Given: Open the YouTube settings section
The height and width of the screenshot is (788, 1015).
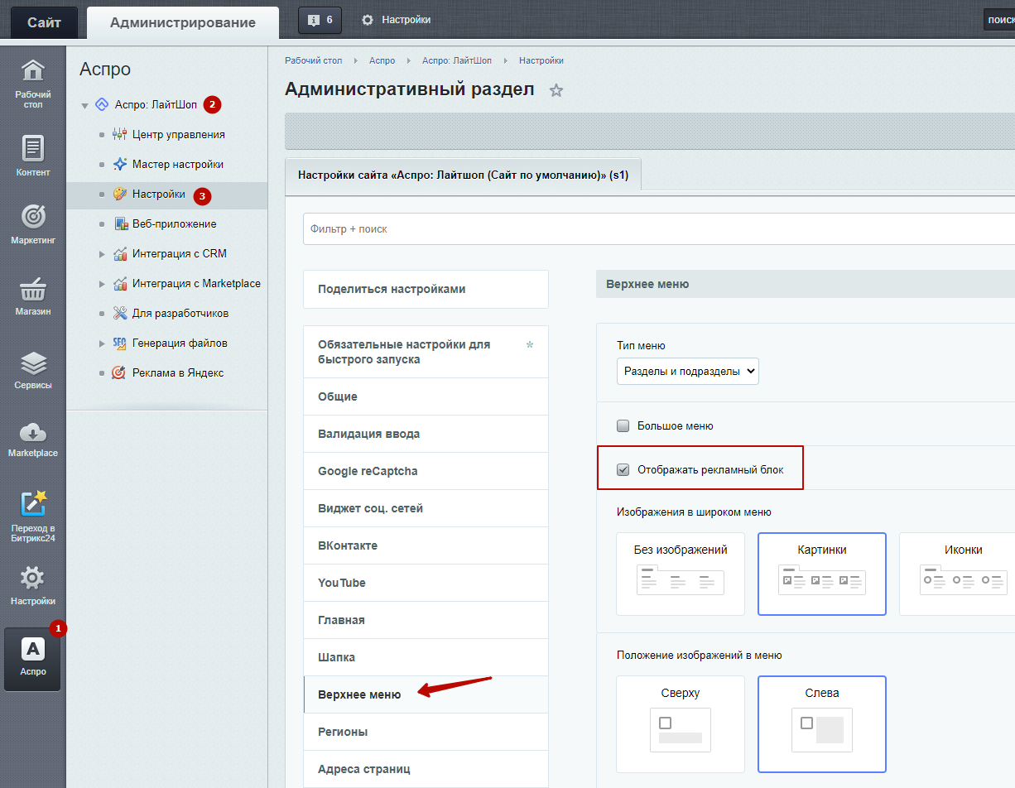Looking at the screenshot, I should 426,583.
